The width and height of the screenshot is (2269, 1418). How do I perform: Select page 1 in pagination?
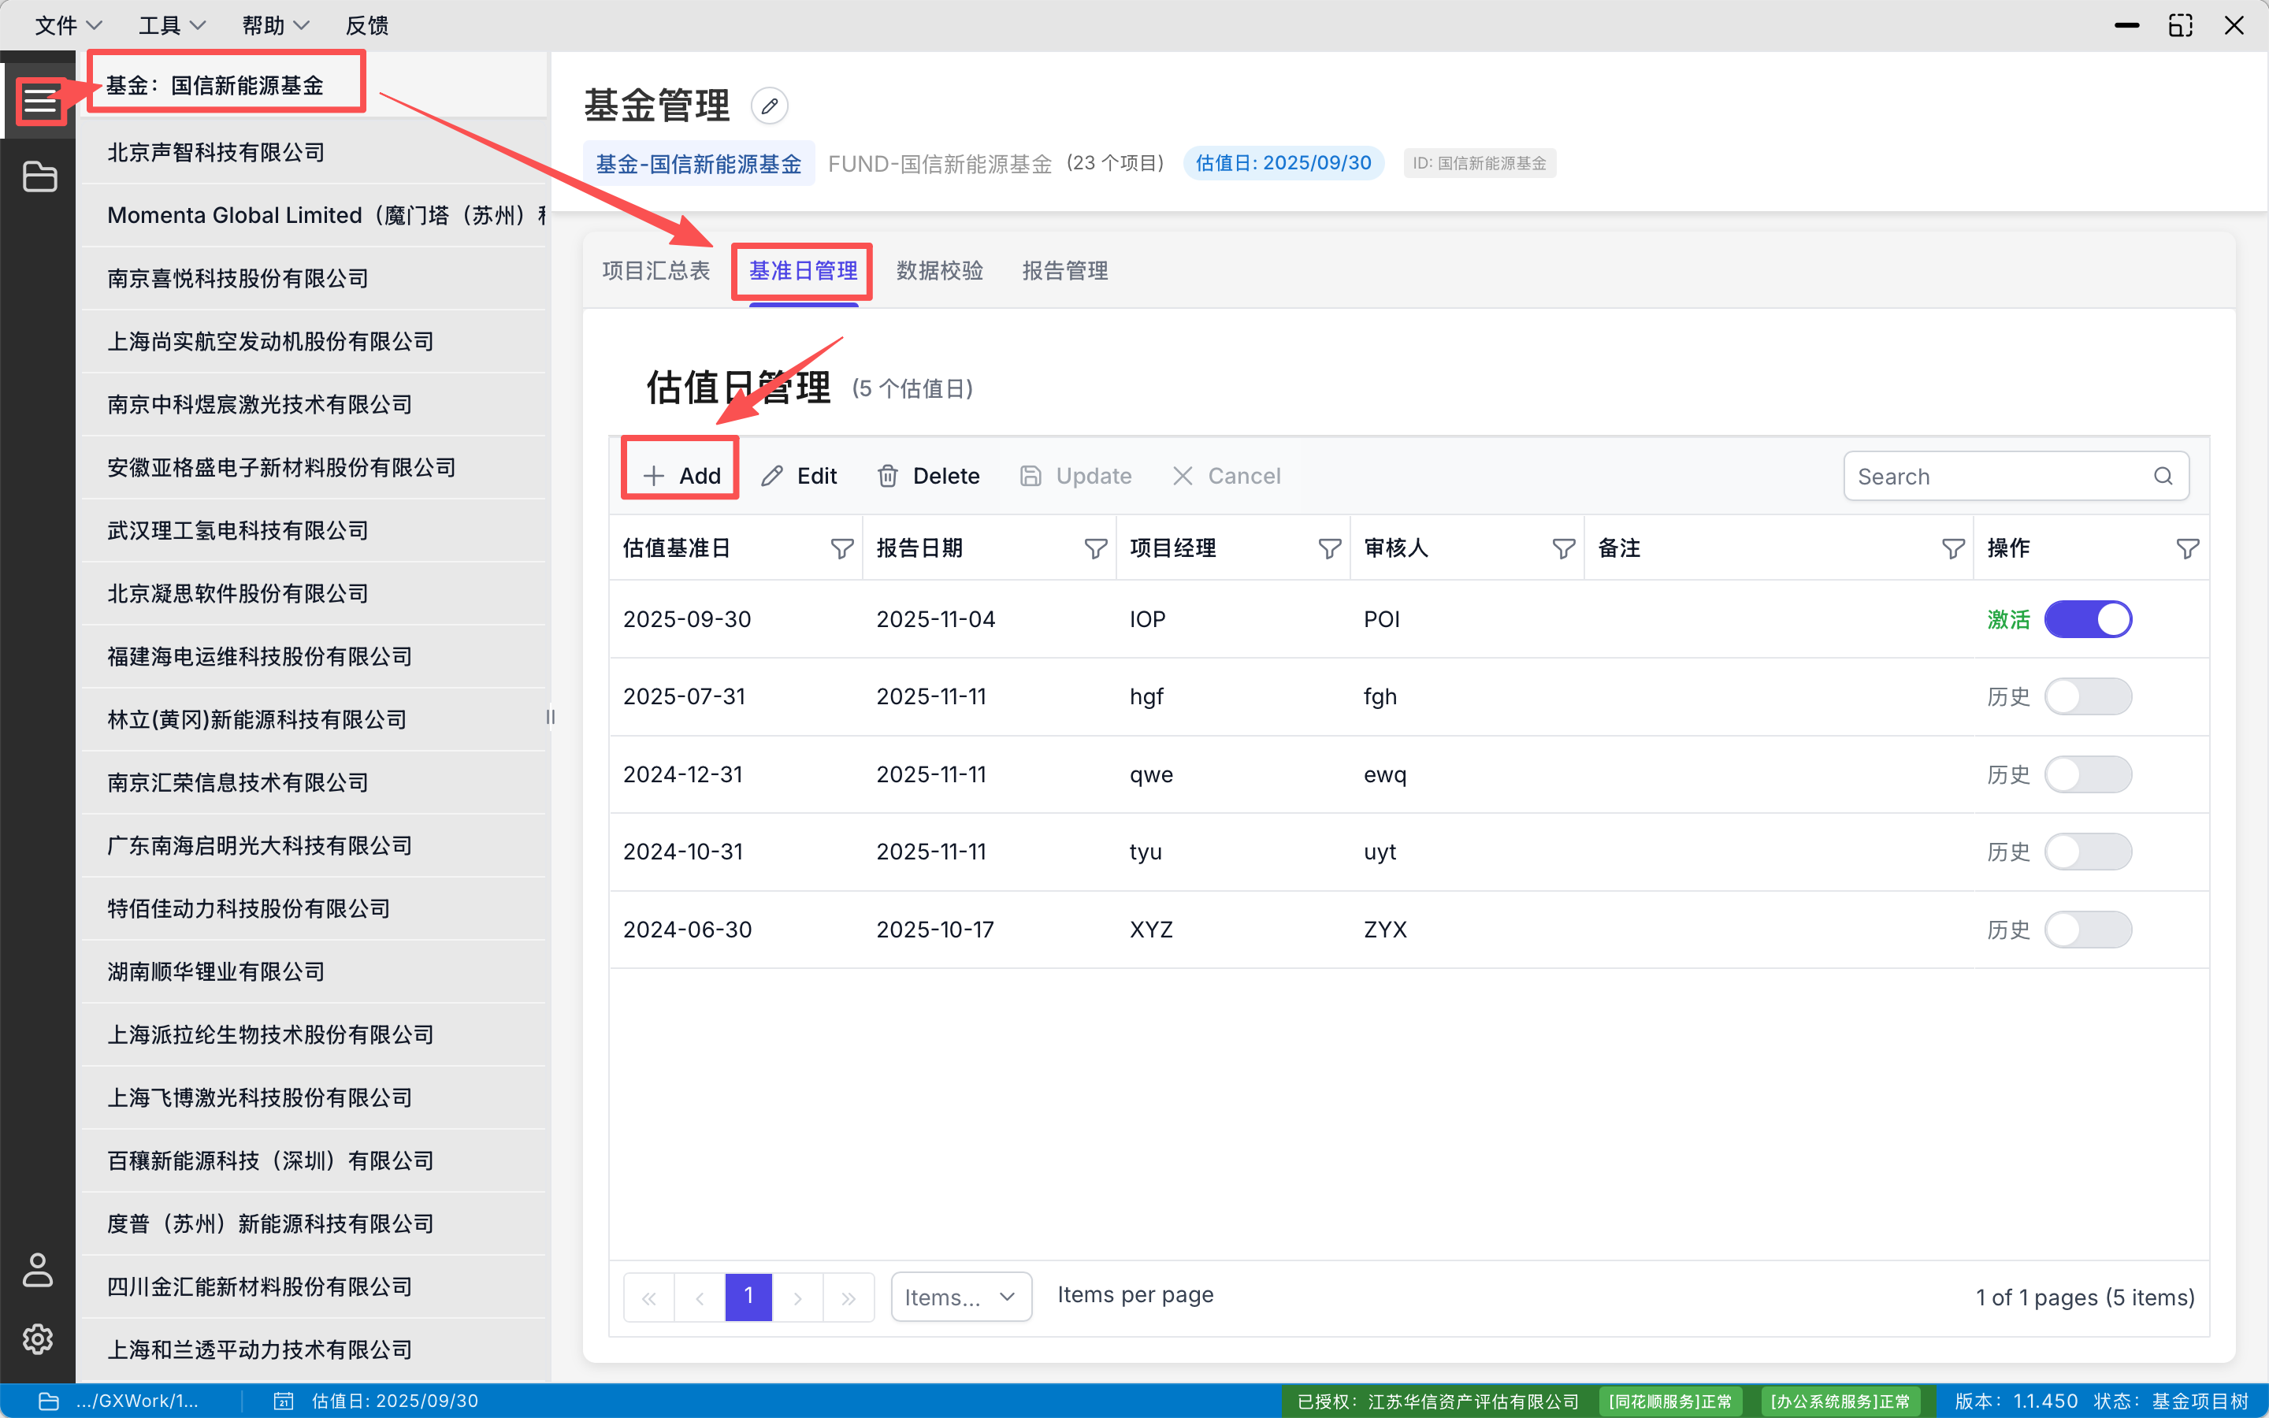click(748, 1298)
